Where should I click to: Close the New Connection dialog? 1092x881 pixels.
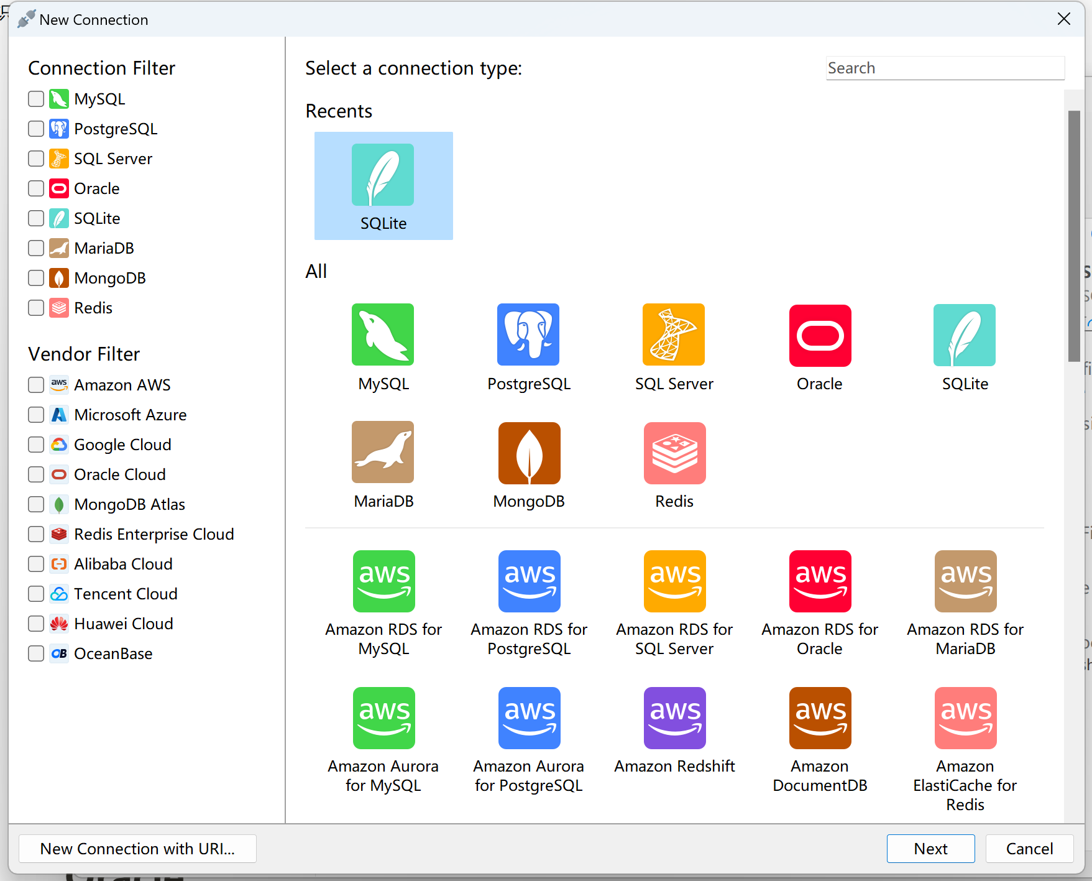tap(1063, 19)
